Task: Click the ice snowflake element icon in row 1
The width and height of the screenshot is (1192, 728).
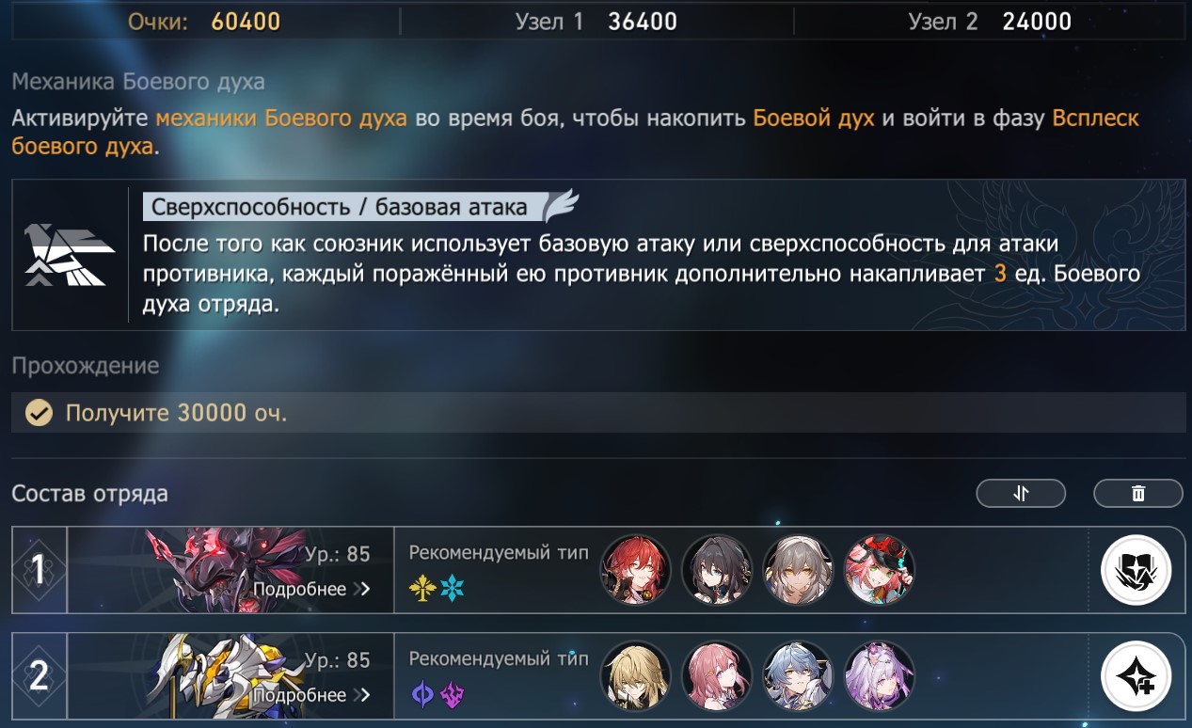Action: tap(453, 590)
